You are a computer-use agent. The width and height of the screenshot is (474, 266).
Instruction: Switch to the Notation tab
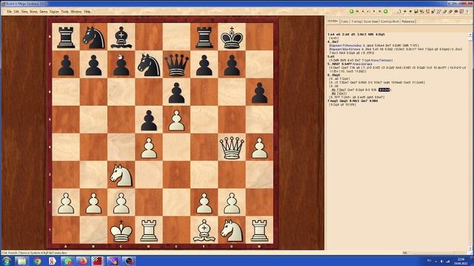(x=333, y=21)
